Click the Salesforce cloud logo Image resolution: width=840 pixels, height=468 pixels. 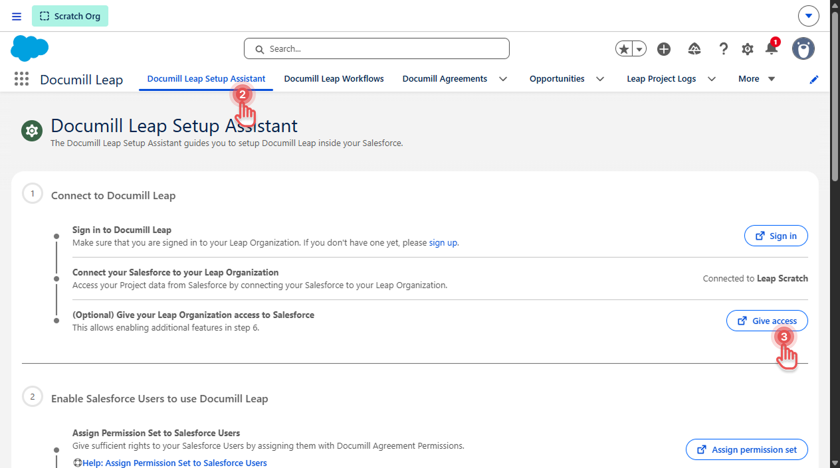pyautogui.click(x=30, y=48)
